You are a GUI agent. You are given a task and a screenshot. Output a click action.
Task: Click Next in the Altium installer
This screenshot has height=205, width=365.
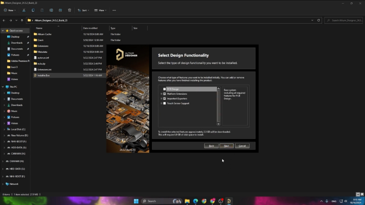pos(226,146)
